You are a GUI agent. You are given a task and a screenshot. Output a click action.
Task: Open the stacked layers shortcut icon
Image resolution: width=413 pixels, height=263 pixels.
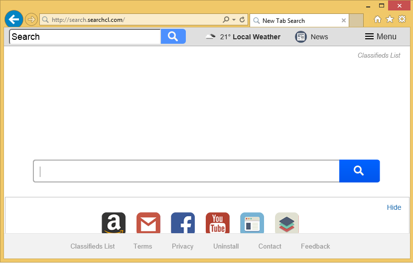click(287, 223)
